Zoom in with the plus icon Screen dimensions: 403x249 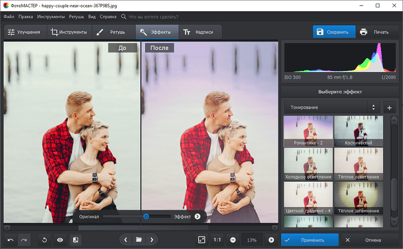pos(271,240)
